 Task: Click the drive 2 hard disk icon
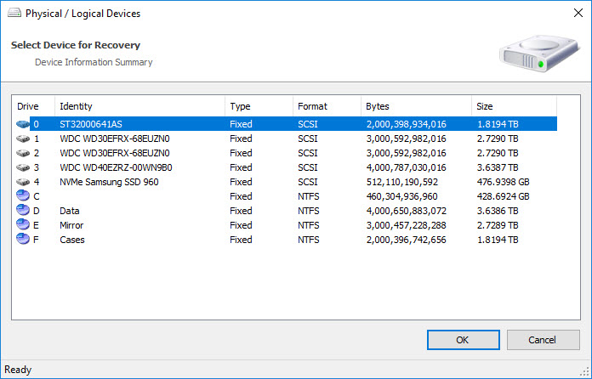tap(23, 153)
